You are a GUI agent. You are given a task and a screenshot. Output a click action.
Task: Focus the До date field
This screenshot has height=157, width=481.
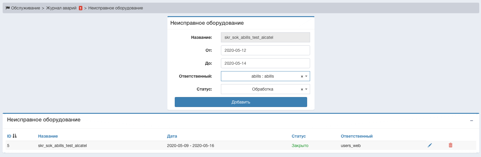coord(265,63)
